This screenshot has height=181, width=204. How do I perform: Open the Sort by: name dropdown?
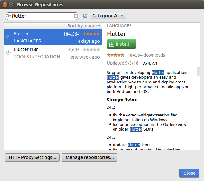84,26
